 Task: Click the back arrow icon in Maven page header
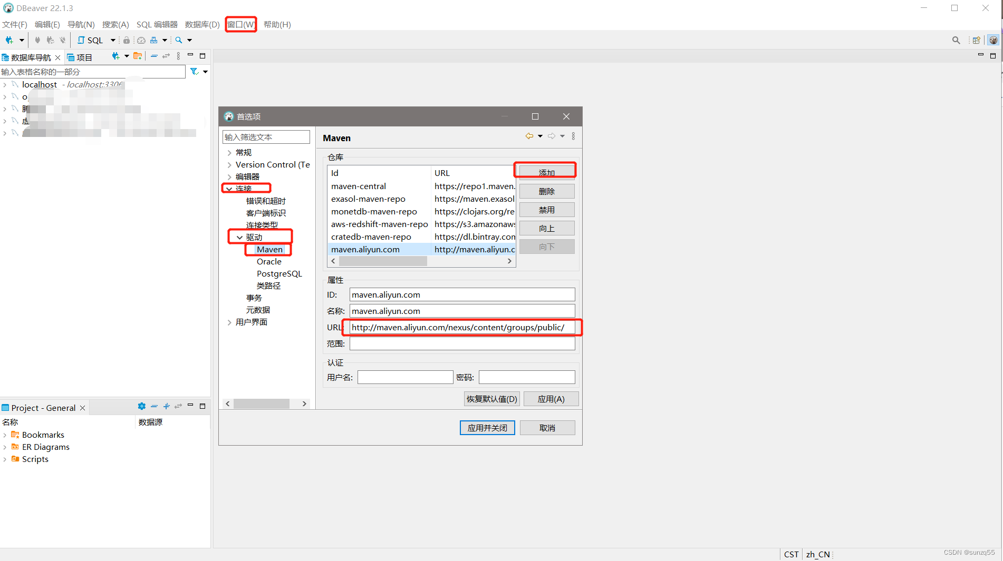(x=529, y=136)
